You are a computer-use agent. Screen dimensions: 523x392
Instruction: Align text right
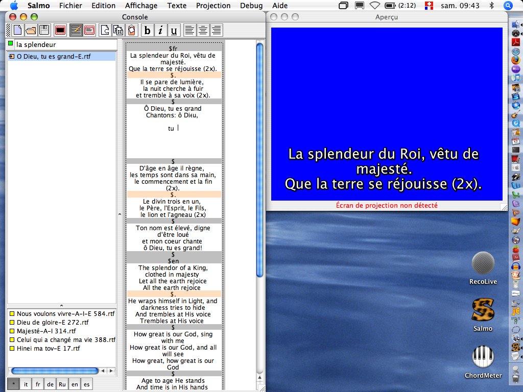click(x=216, y=30)
